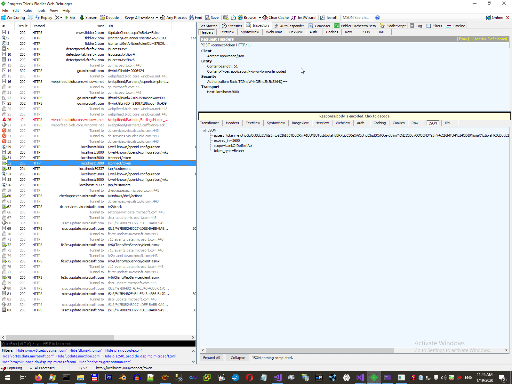This screenshot has height=384, width=512.
Task: Close the toolbar with red X
Action: (508, 18)
